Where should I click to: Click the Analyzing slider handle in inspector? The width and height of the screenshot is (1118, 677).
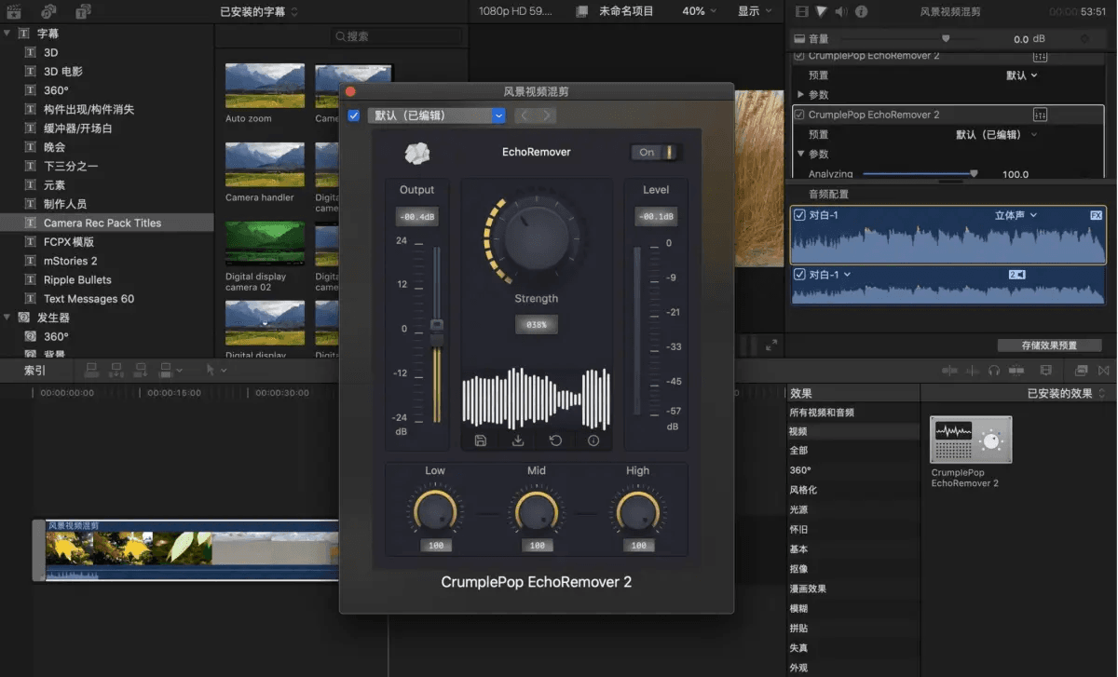tap(975, 173)
